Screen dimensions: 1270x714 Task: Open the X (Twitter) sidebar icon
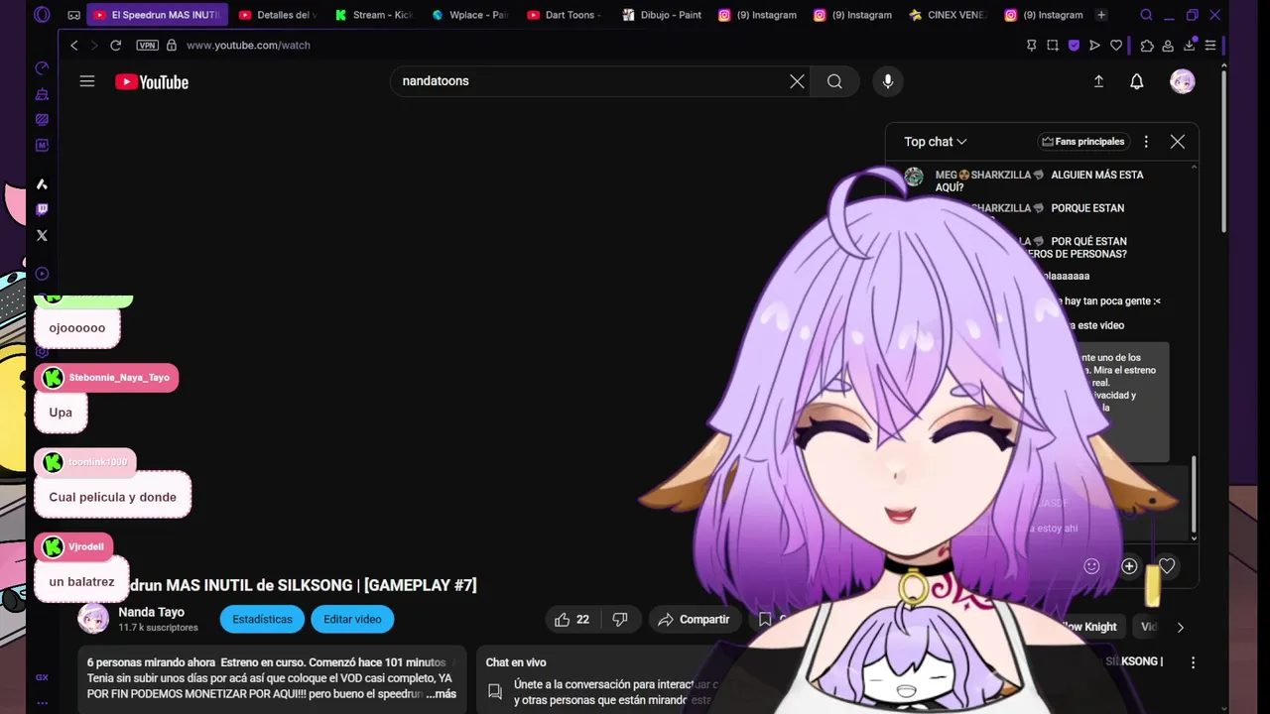42,235
